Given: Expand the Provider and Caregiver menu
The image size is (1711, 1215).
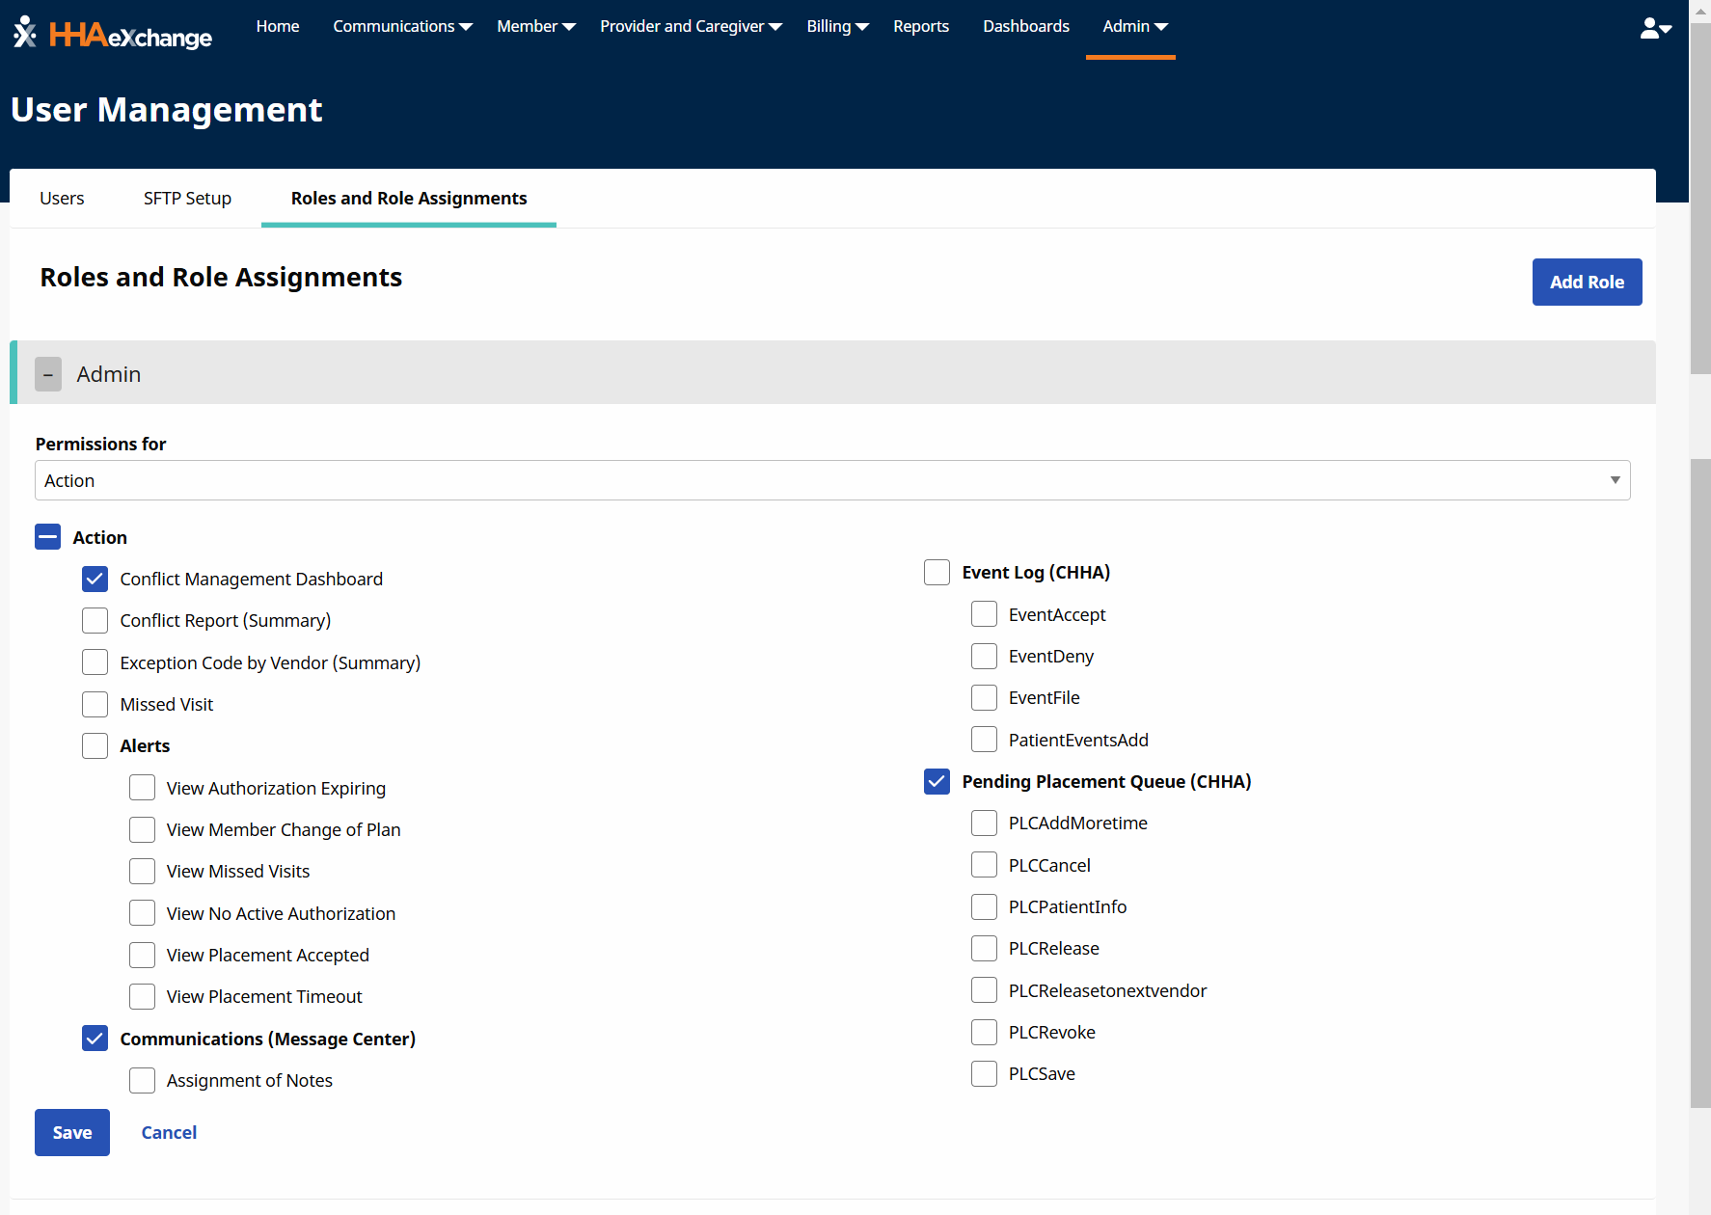Looking at the screenshot, I should click(691, 26).
